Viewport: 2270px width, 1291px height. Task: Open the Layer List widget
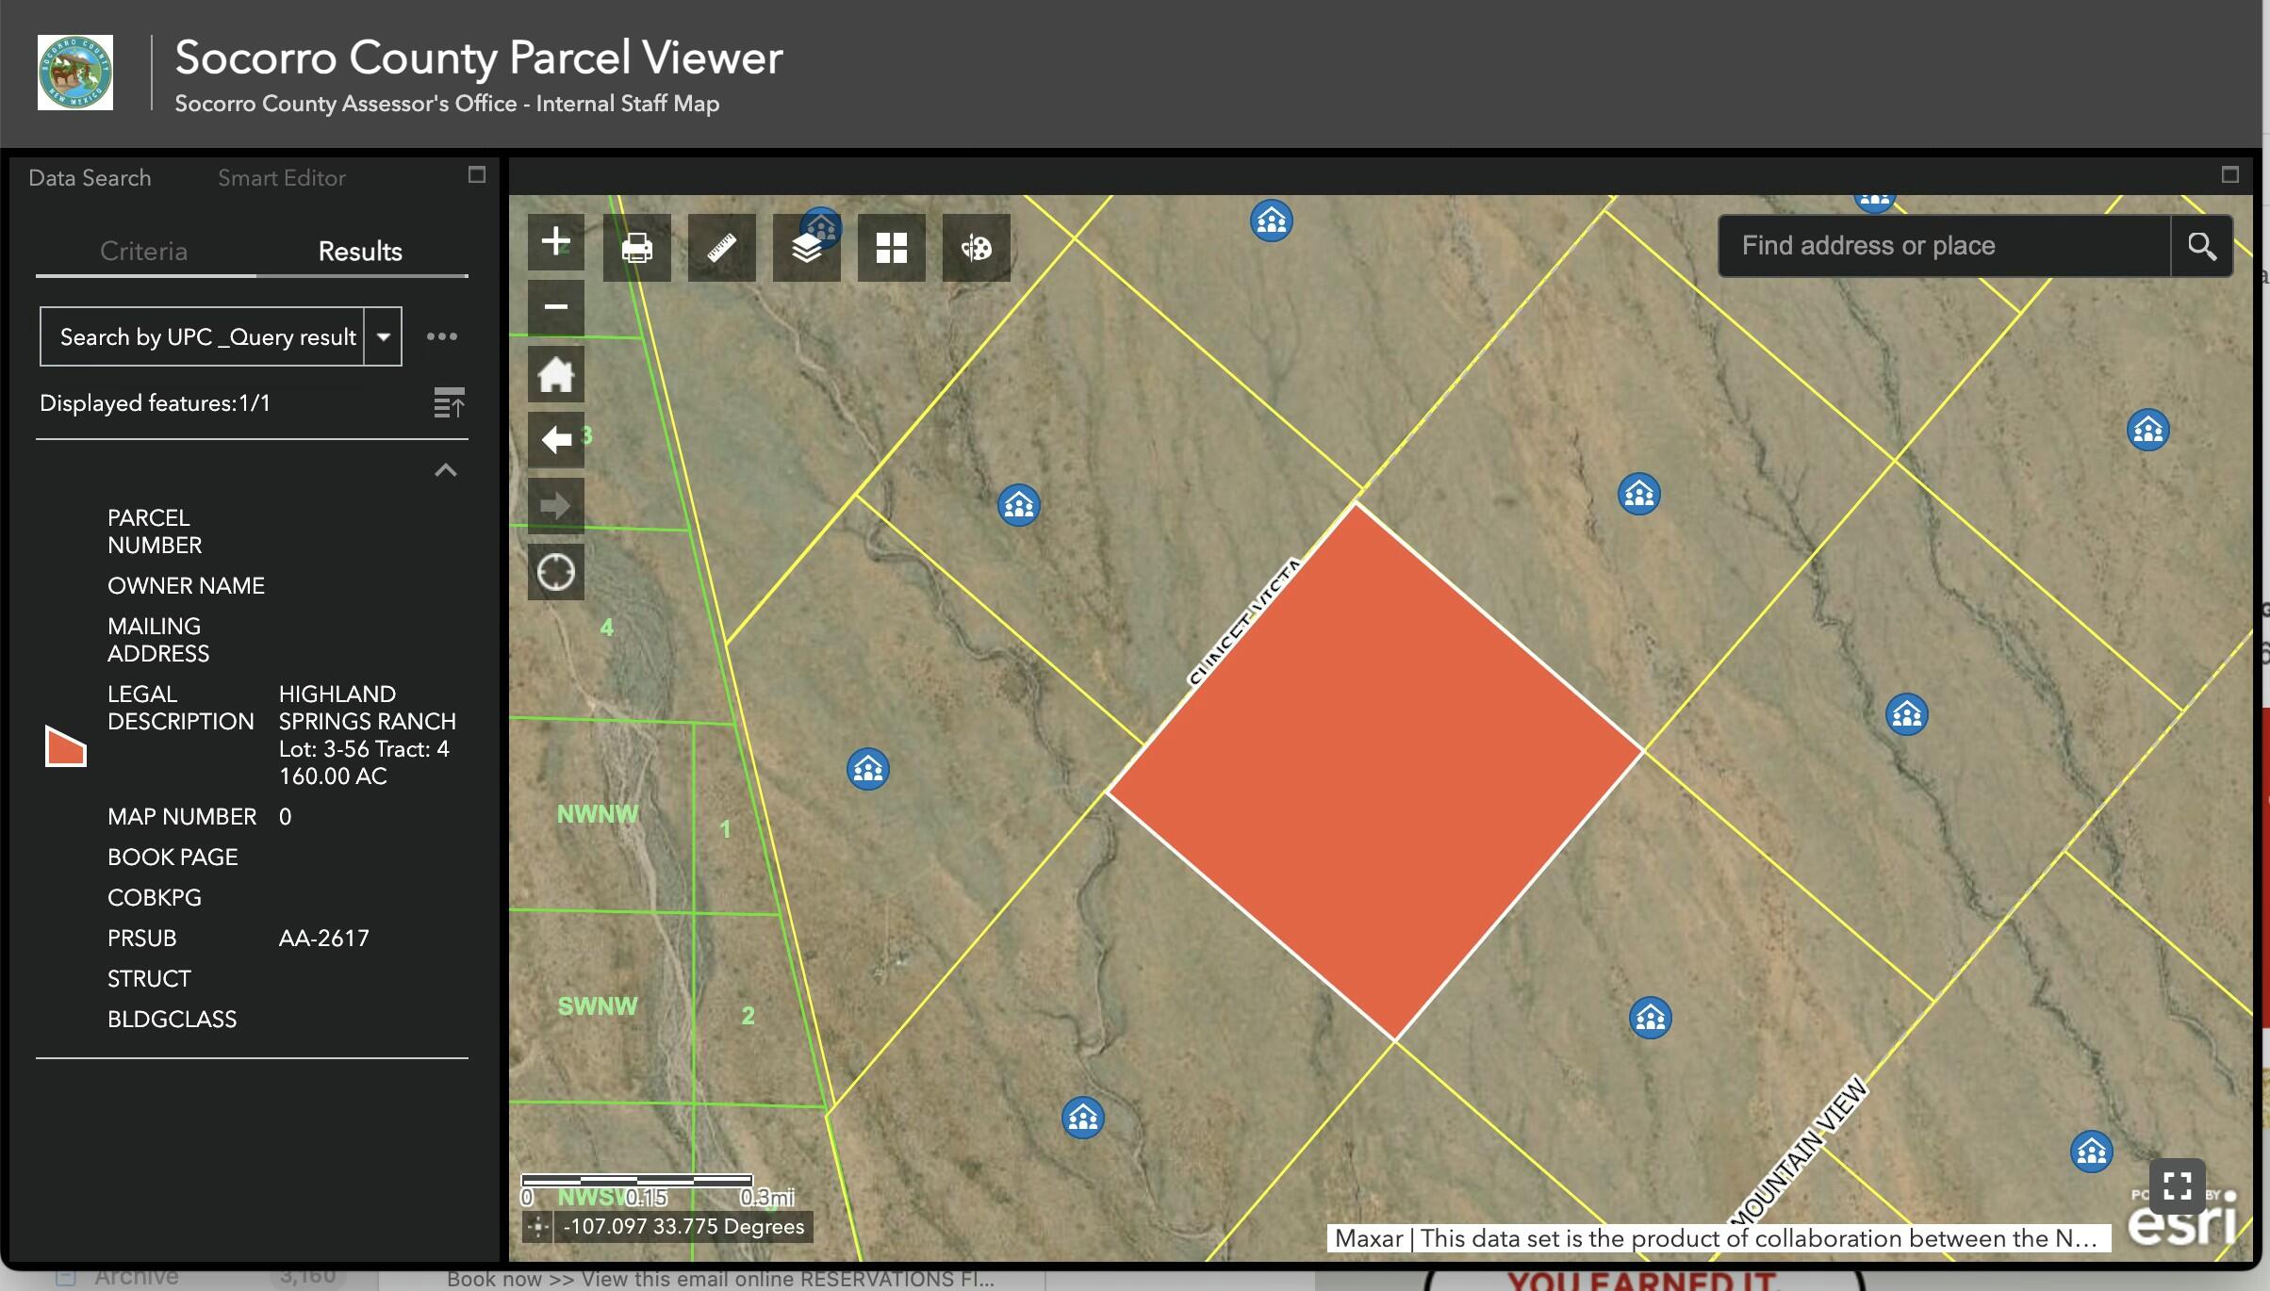(807, 247)
